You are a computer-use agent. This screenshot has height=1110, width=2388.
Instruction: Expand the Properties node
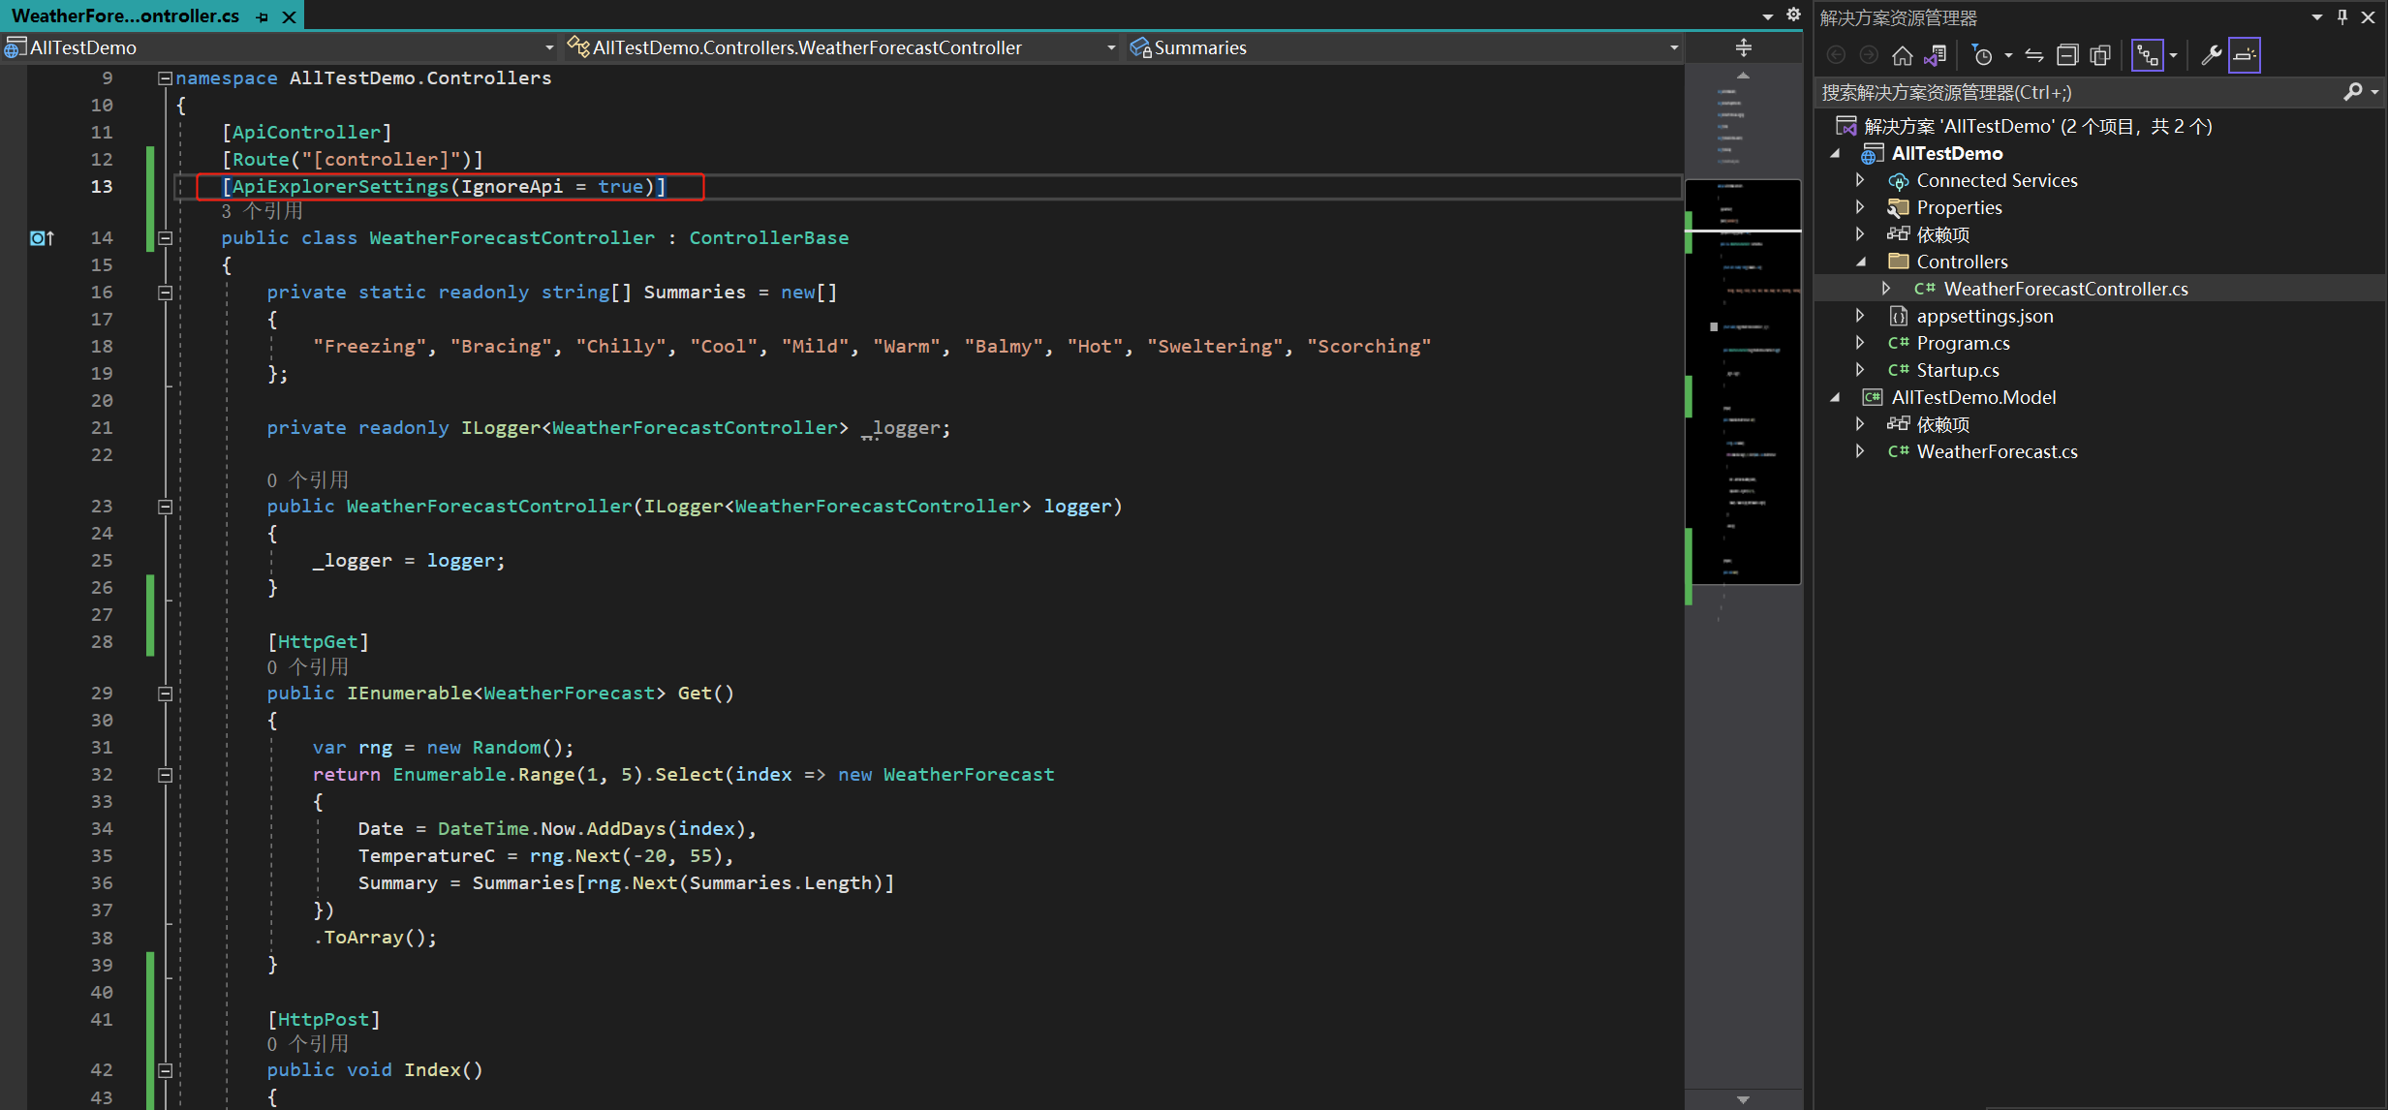[1859, 207]
